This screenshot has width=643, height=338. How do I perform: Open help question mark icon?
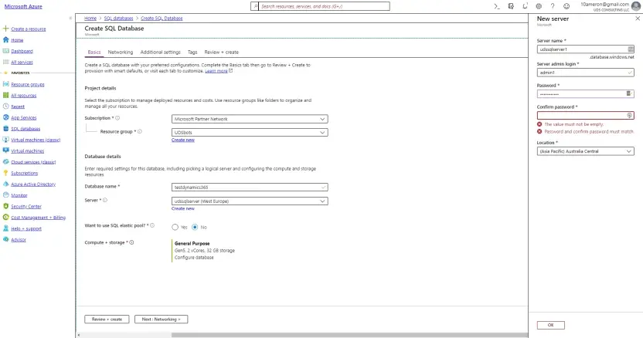click(x=553, y=6)
